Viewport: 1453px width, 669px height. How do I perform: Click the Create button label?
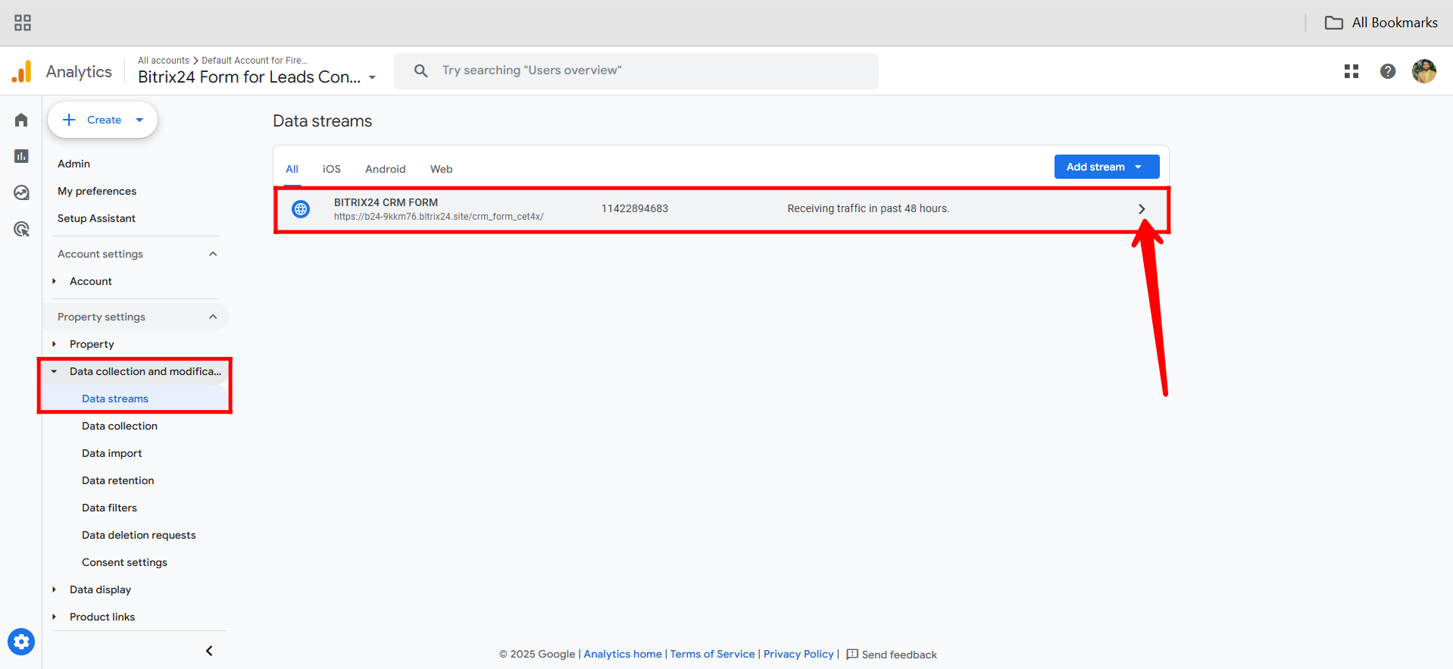[104, 120]
